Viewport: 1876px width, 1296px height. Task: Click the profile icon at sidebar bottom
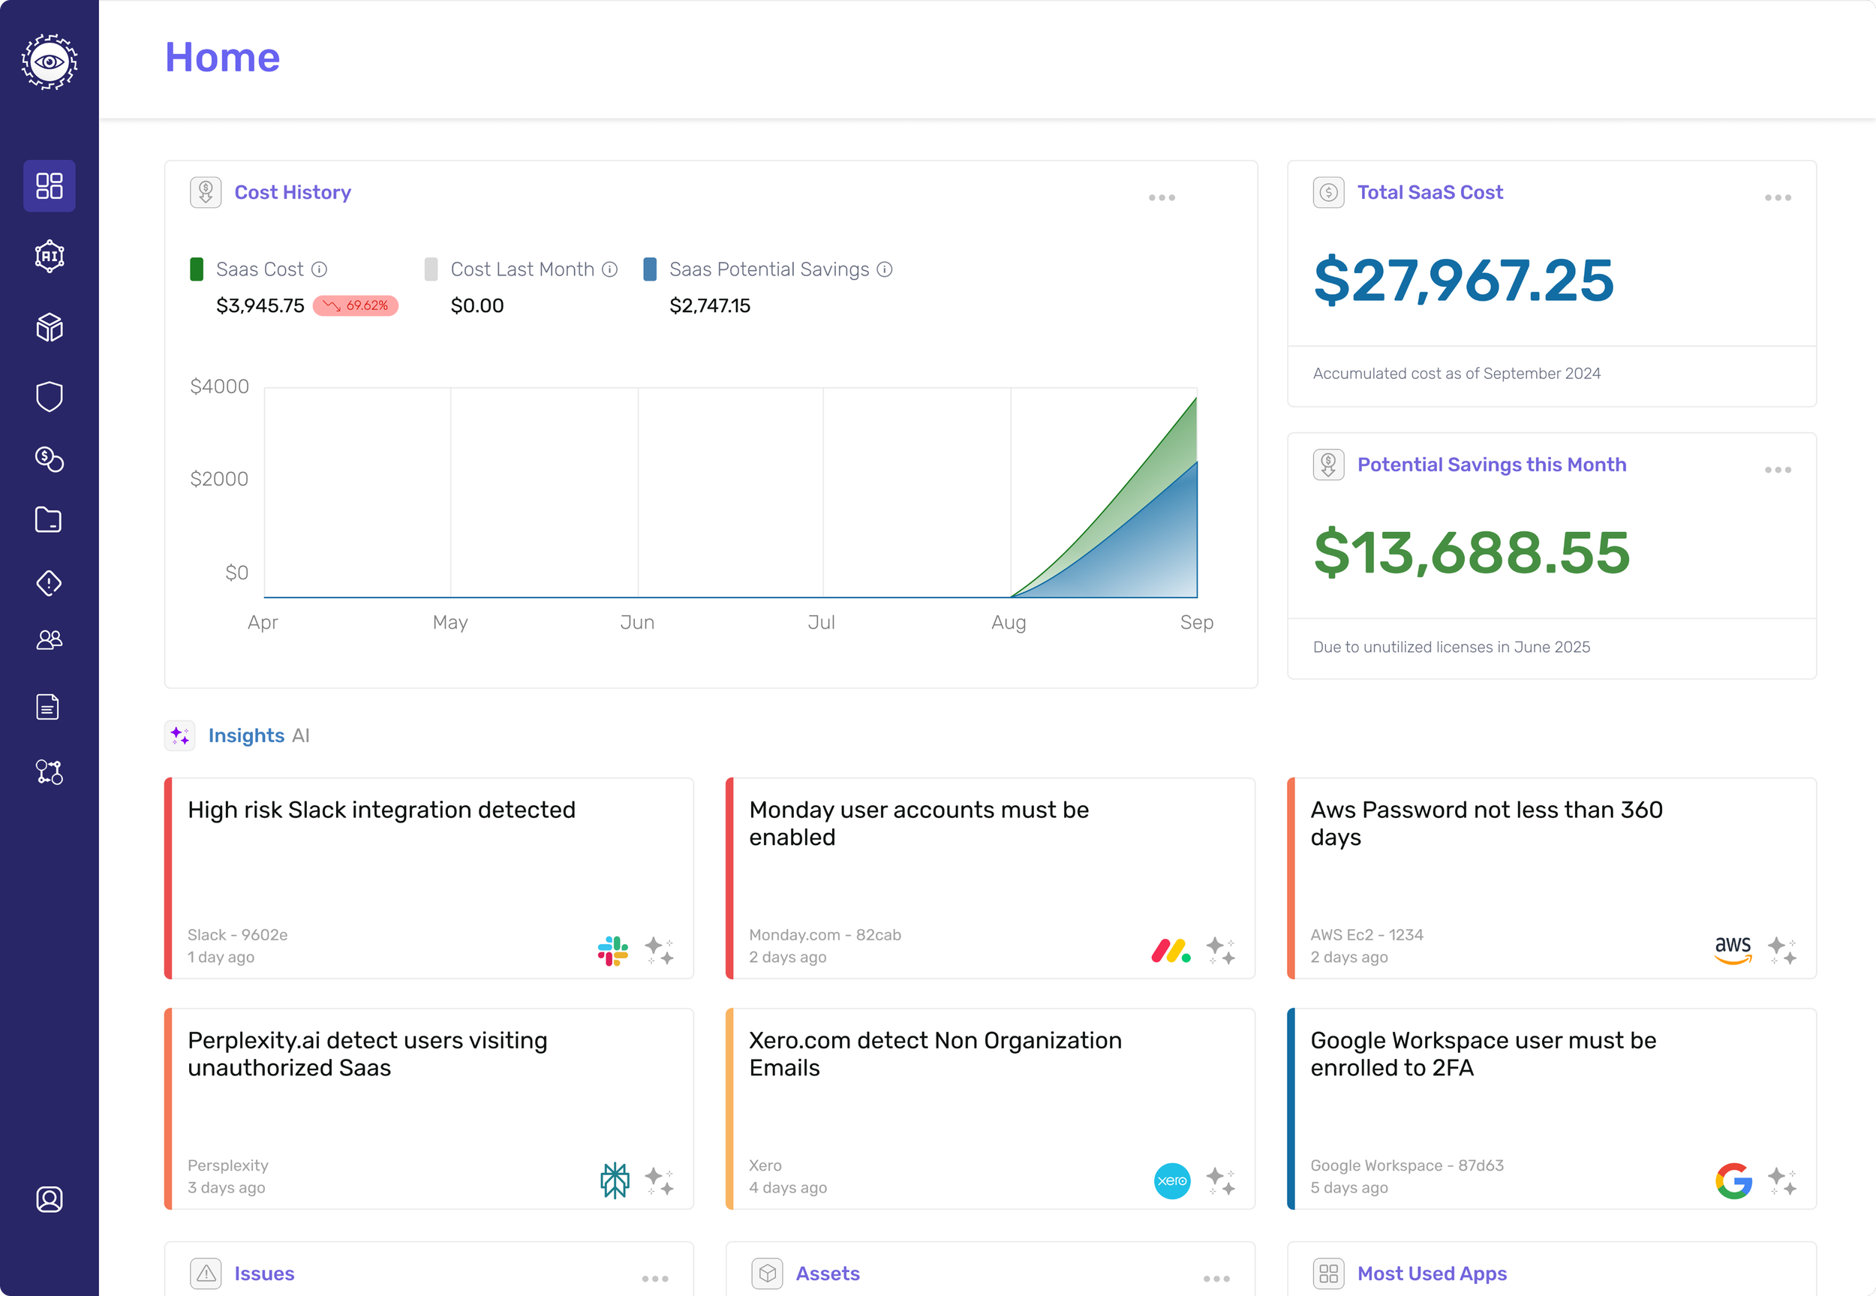pos(50,1198)
